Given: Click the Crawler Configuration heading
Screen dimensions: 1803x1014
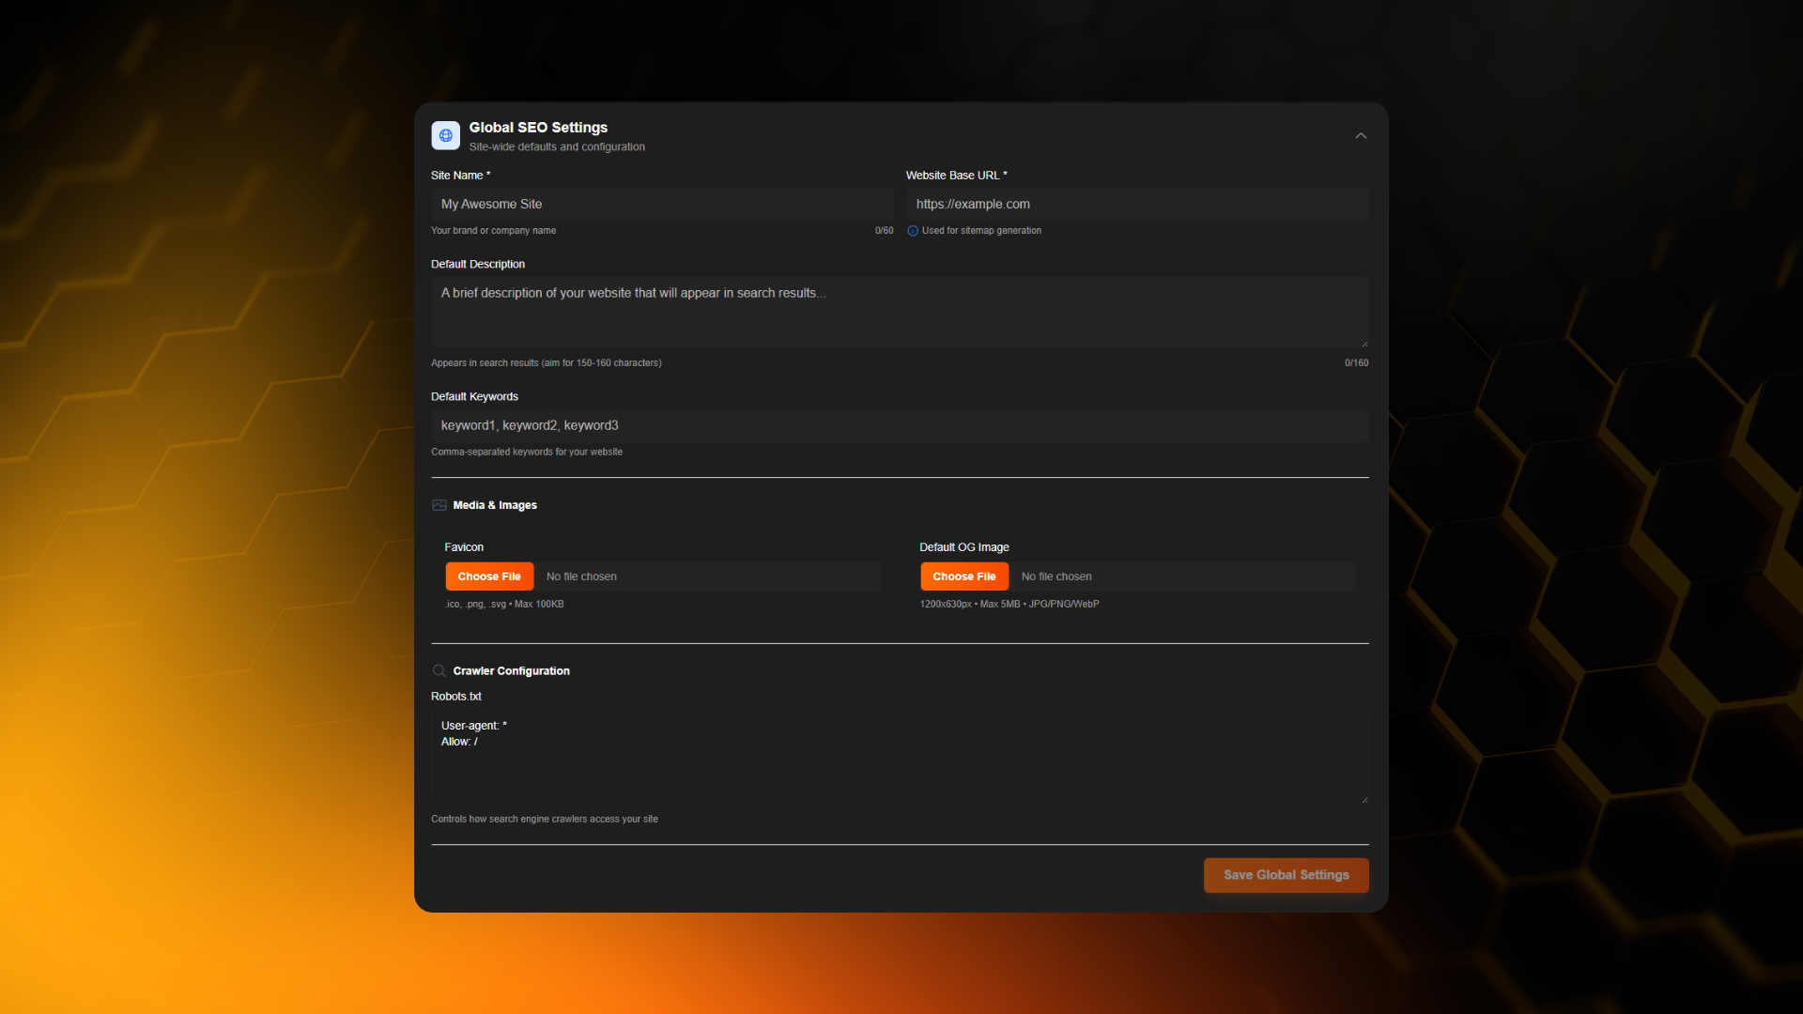Looking at the screenshot, I should [x=511, y=670].
